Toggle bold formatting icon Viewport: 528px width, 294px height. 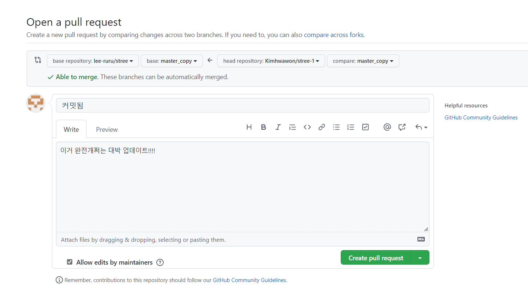pos(264,127)
